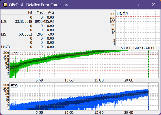Select the LDC max value 8955
This screenshot has height=115, width=161.
[x=39, y=22]
